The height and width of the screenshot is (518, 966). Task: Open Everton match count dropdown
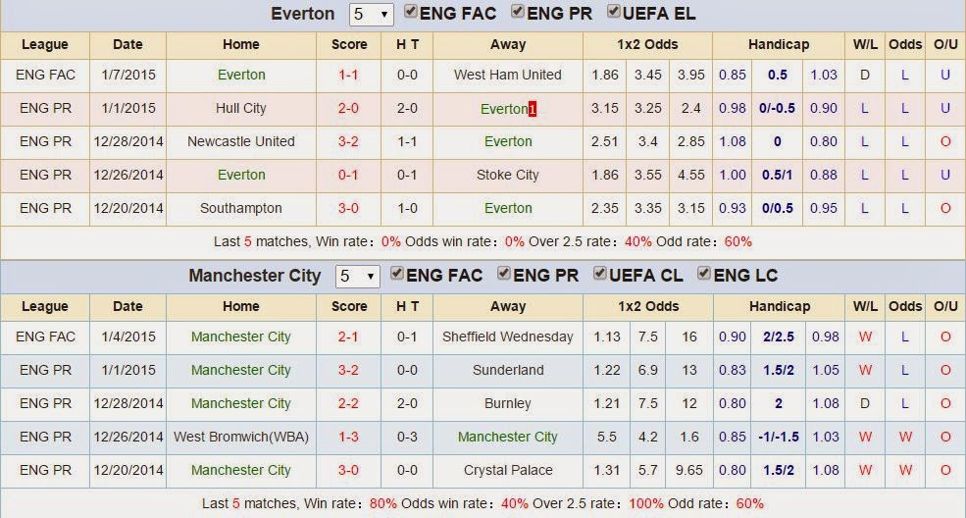tap(373, 15)
